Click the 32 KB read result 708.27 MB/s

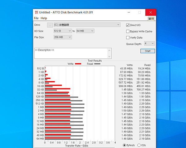tap(144, 89)
